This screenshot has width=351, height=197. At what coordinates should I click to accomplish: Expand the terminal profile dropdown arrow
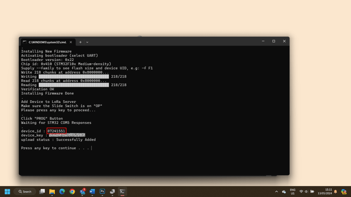[87, 42]
